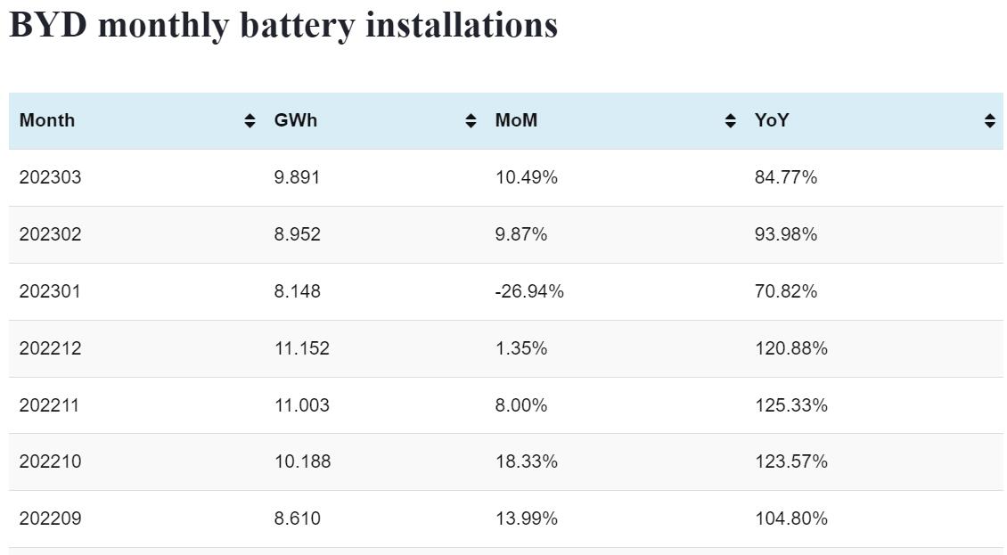
Task: Select the 202301 month cell
Action: tap(49, 291)
